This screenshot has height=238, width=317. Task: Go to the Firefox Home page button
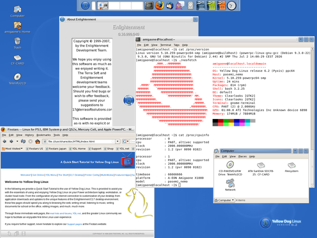[x=38, y=141]
